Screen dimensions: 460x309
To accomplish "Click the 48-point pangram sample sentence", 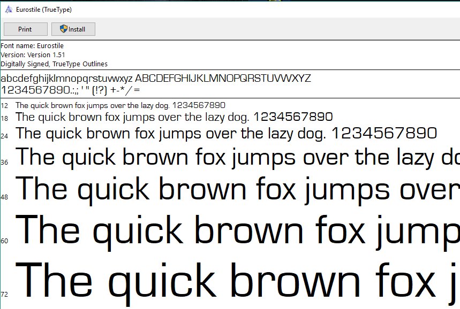I will click(238, 190).
